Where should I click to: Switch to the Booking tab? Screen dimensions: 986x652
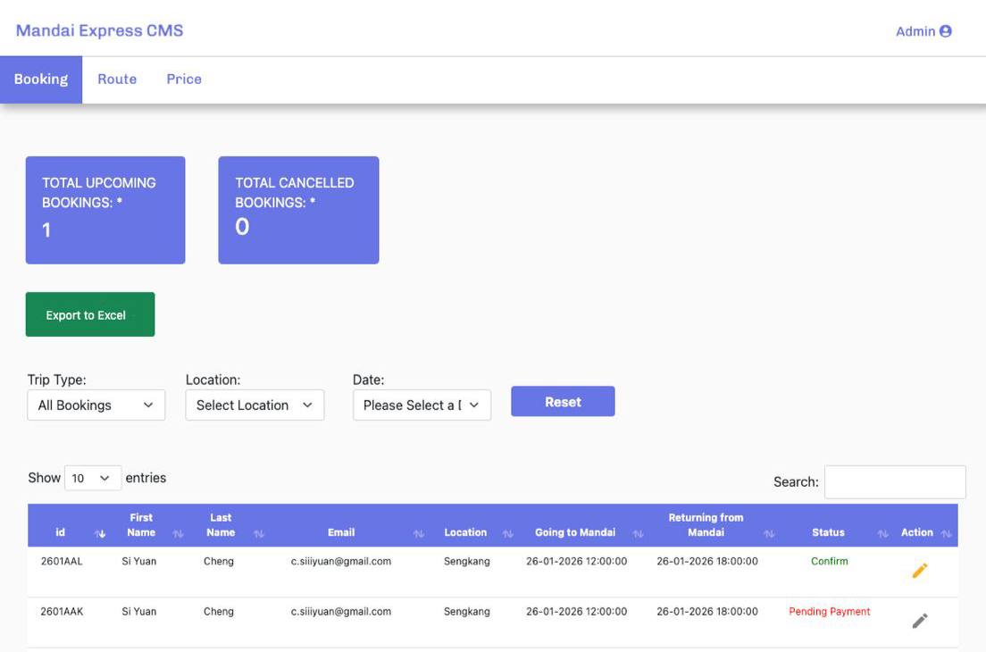41,79
